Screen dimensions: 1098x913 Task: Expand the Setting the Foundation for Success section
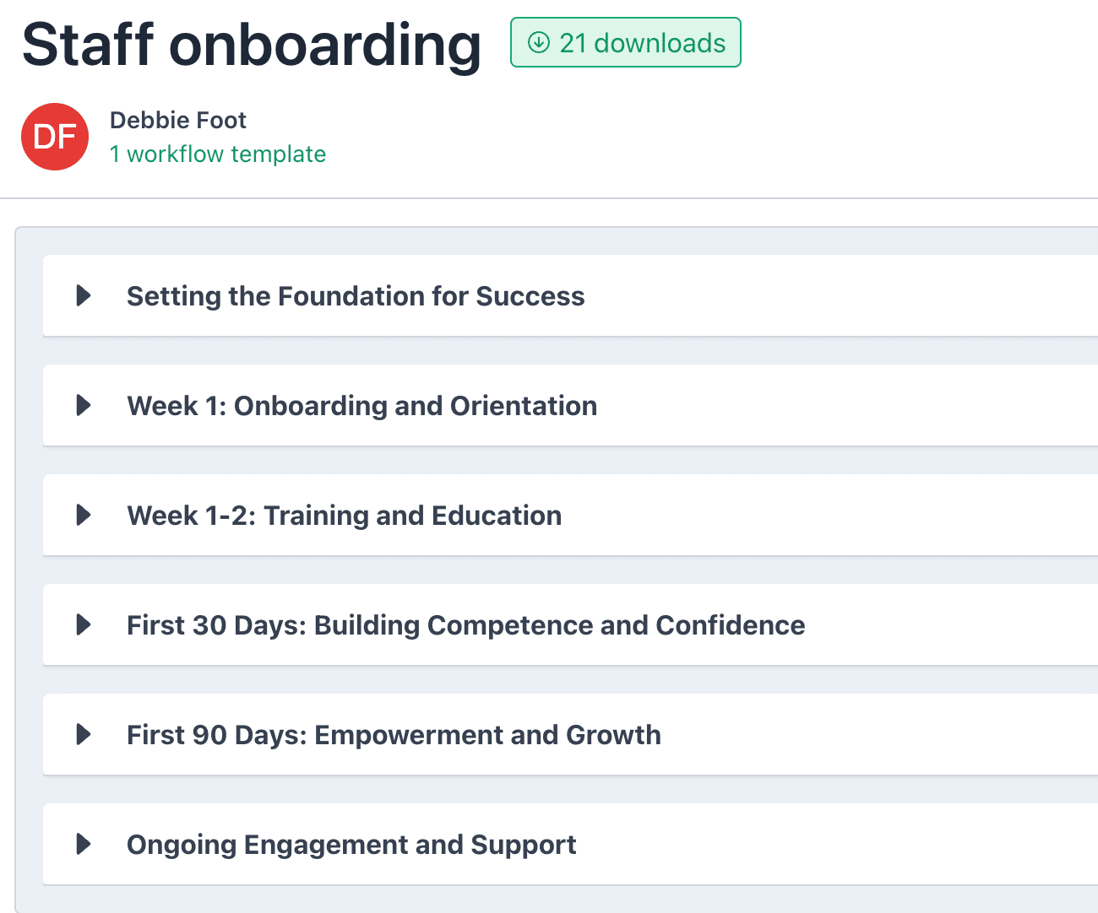click(x=356, y=295)
